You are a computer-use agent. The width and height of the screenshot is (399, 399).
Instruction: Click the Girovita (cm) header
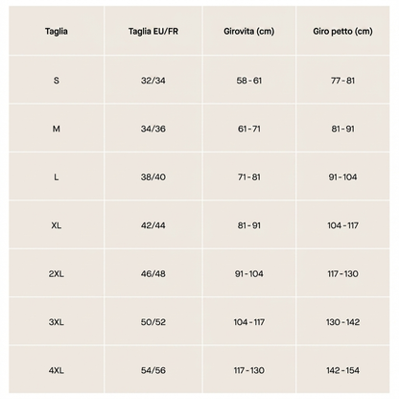point(248,31)
